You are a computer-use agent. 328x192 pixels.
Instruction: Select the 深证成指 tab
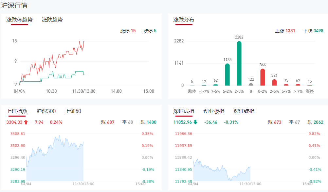(x=184, y=111)
